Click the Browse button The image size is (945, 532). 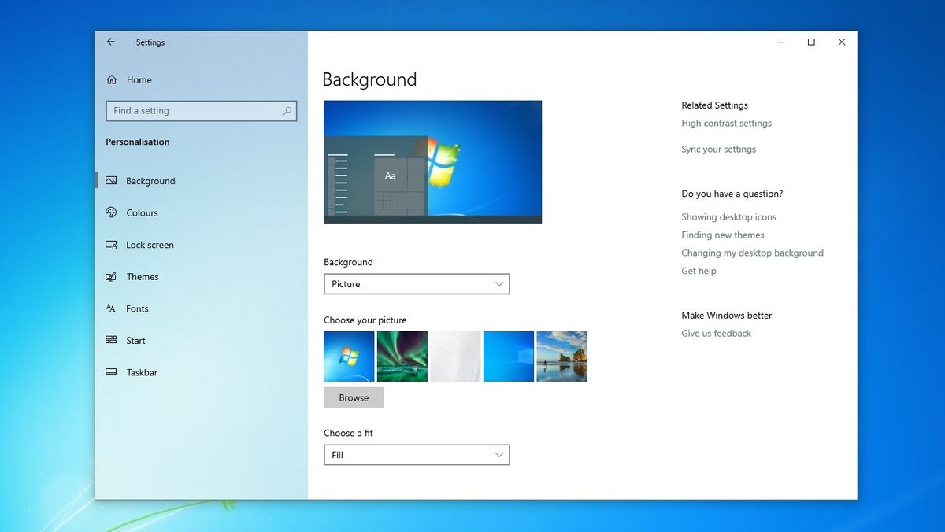click(x=353, y=397)
